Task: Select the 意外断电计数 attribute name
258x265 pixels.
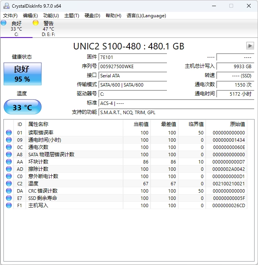Action: (43, 176)
